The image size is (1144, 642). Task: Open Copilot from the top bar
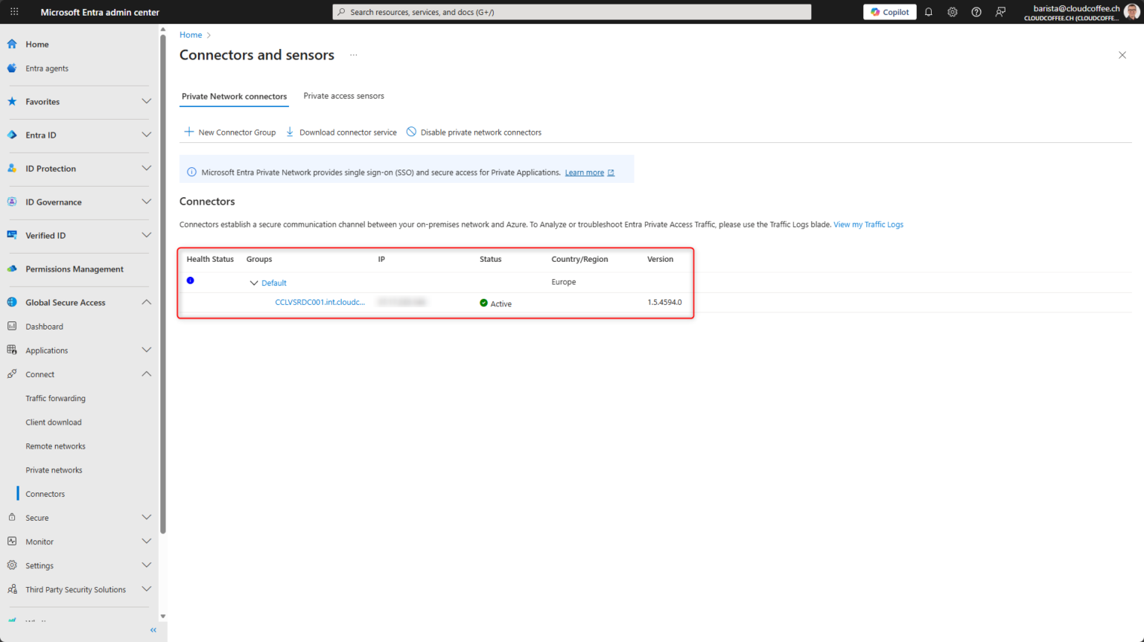tap(890, 12)
